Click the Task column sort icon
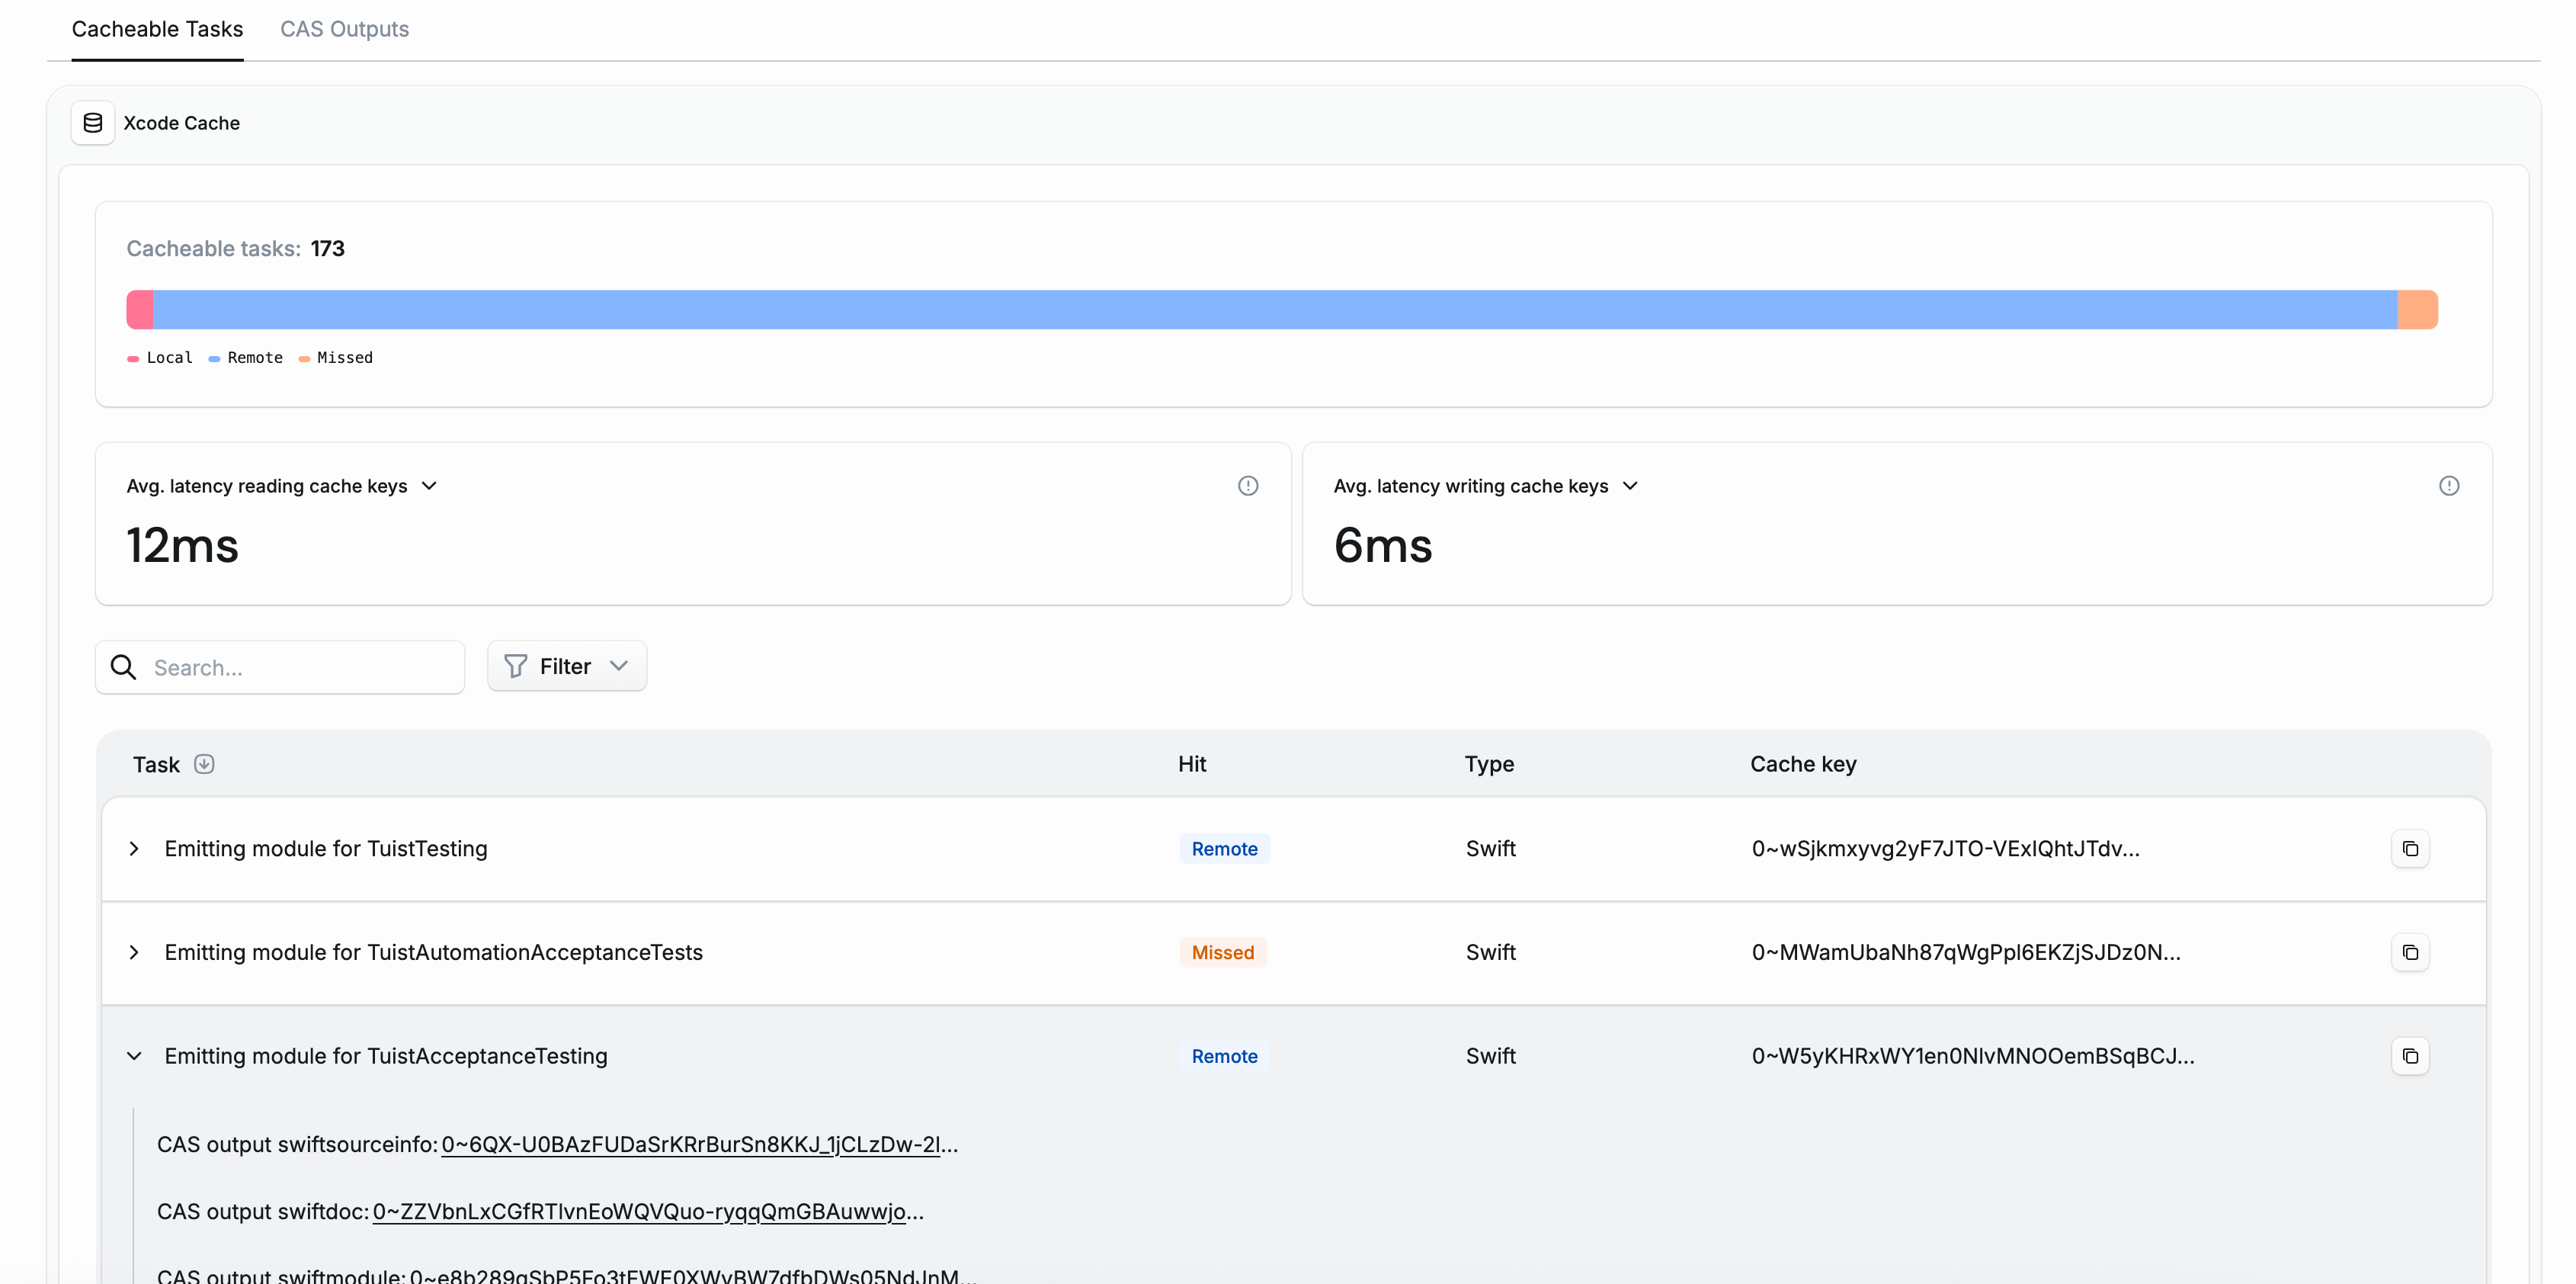The image size is (2576, 1284). 204,763
